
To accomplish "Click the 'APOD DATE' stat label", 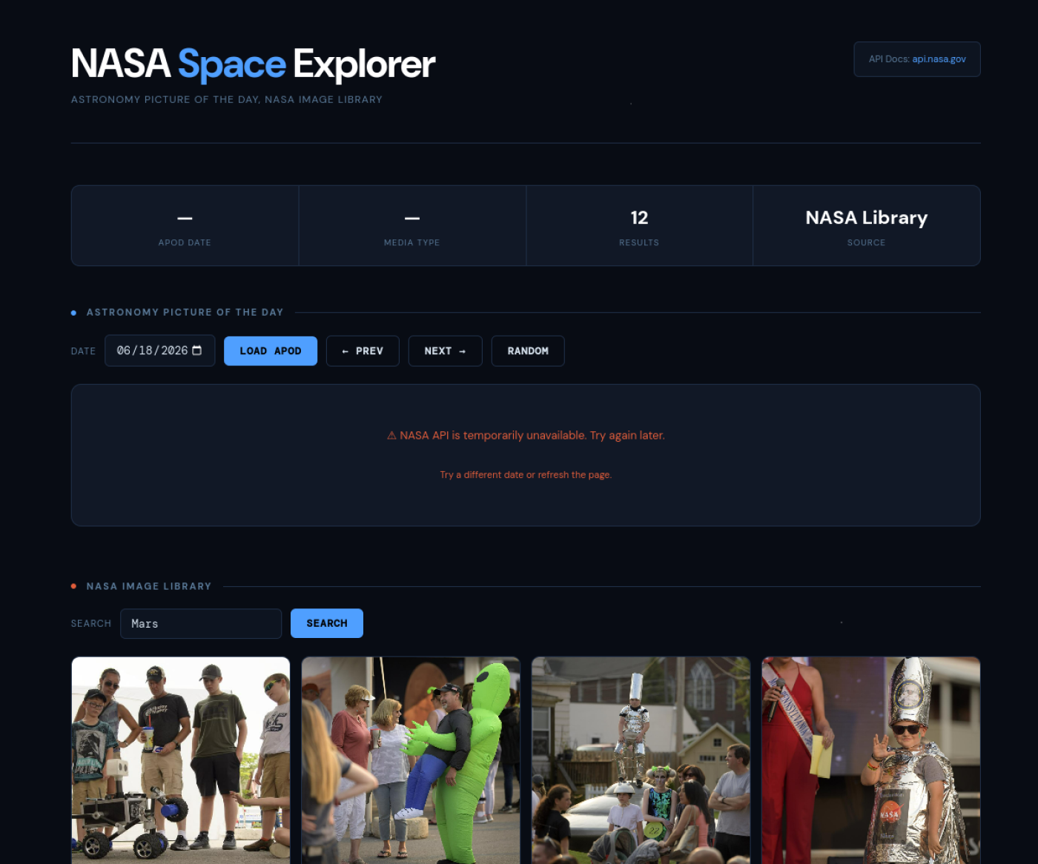I will click(185, 242).
